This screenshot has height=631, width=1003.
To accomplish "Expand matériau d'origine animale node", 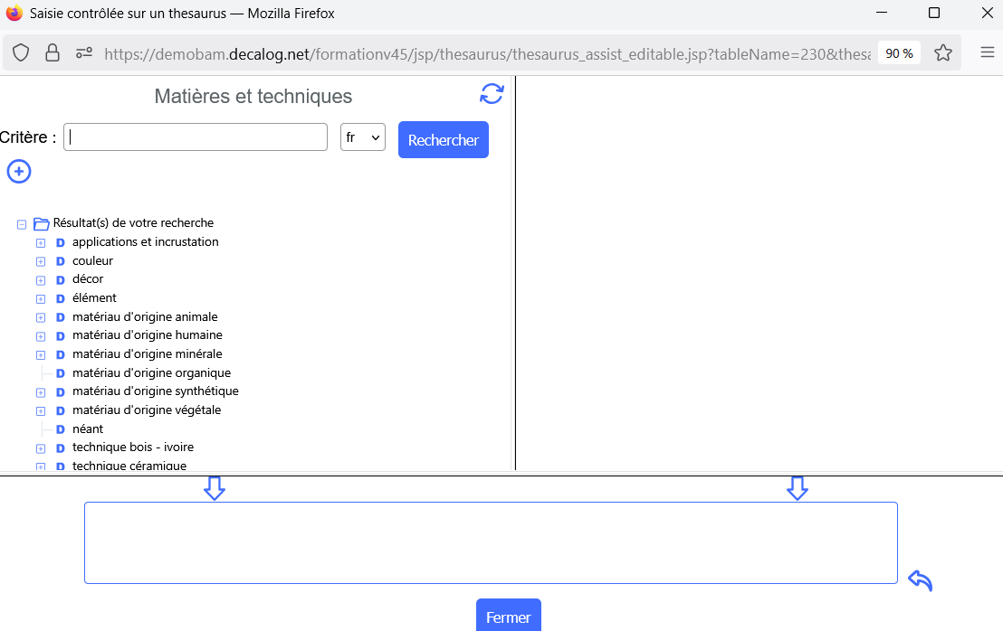I will 41,317.
